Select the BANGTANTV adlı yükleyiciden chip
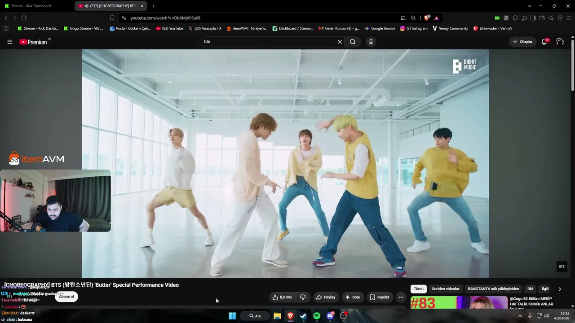575x323 pixels. tap(493, 289)
